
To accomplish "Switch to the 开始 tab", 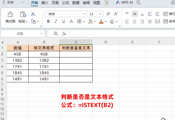I will (35, 3).
